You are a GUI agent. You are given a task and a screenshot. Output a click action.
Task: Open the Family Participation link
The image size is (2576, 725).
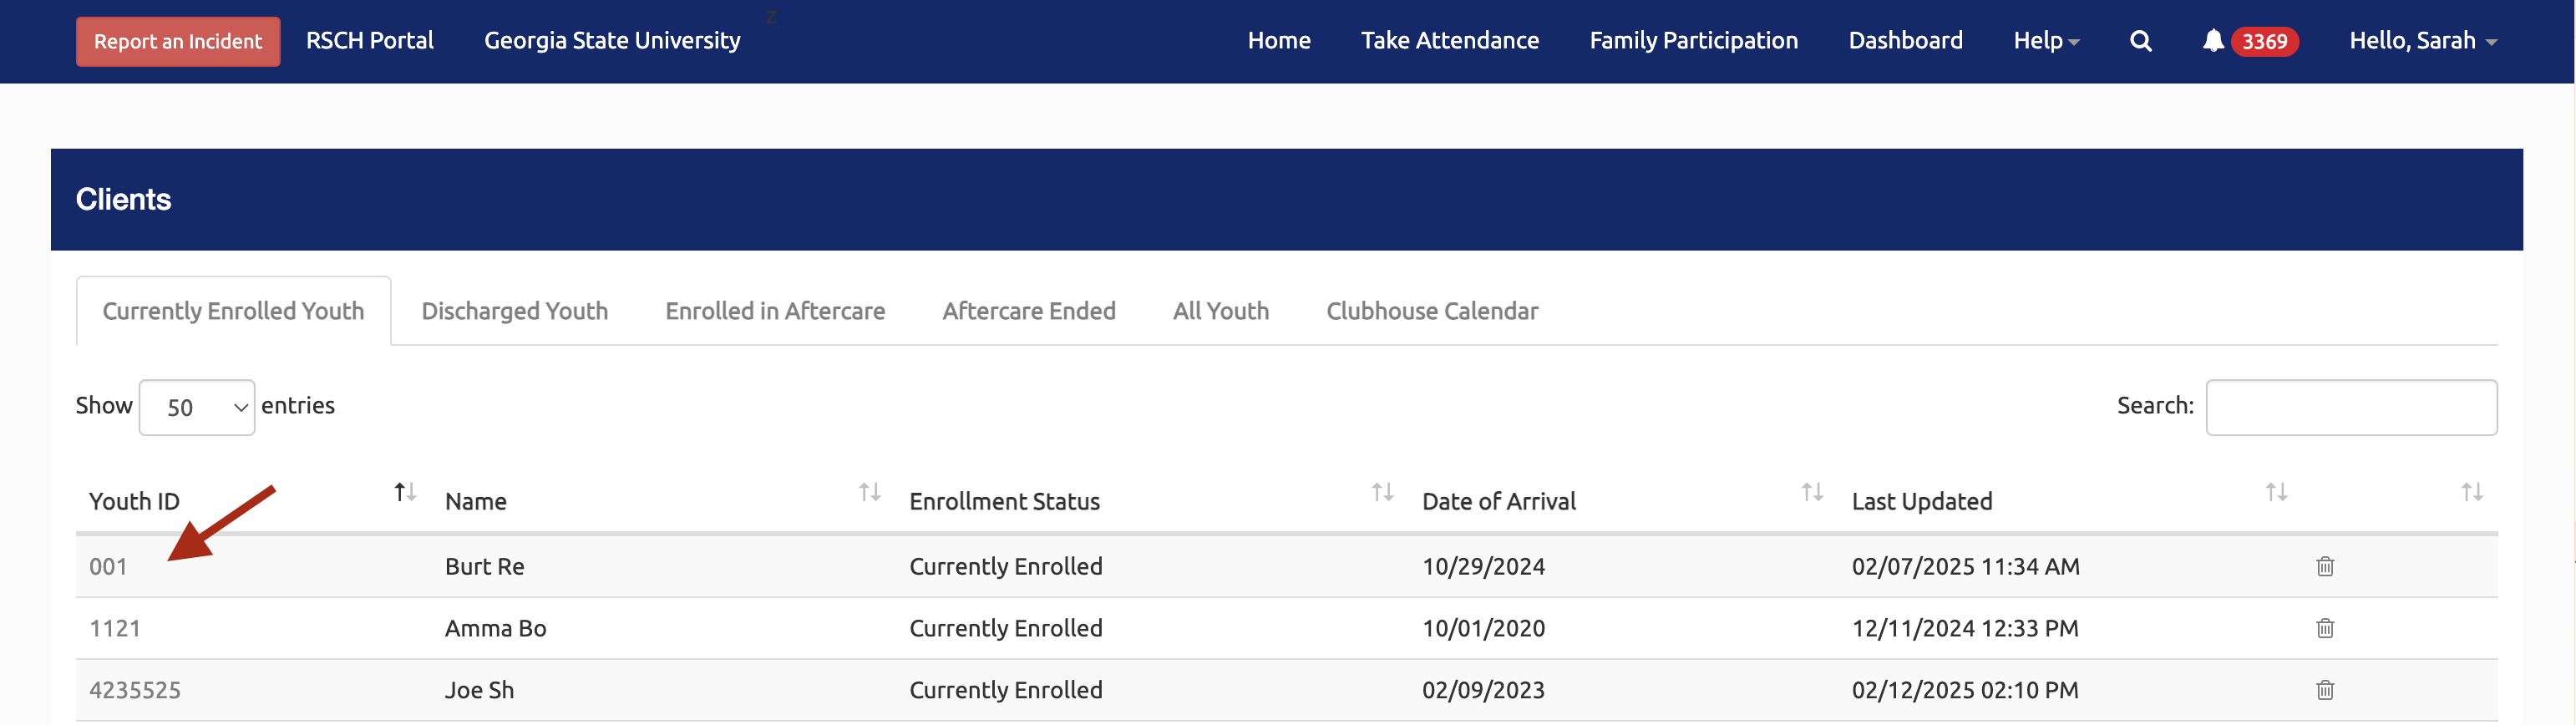click(1693, 41)
